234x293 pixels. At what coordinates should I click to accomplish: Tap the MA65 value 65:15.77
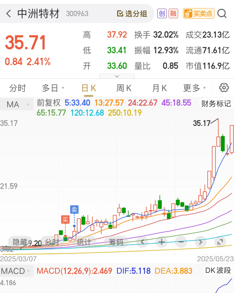(x=51, y=113)
